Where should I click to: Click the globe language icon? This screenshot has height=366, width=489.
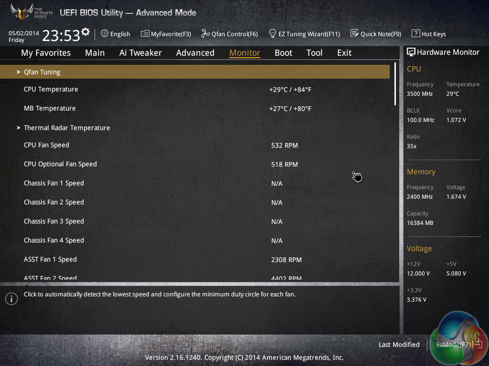105,33
